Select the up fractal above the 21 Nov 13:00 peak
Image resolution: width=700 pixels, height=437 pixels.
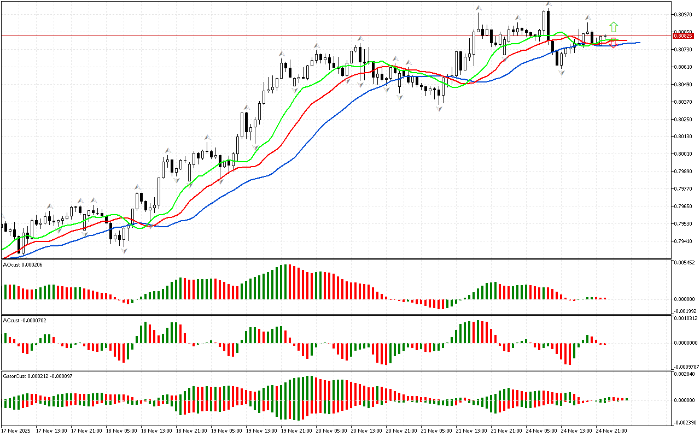[x=479, y=8]
